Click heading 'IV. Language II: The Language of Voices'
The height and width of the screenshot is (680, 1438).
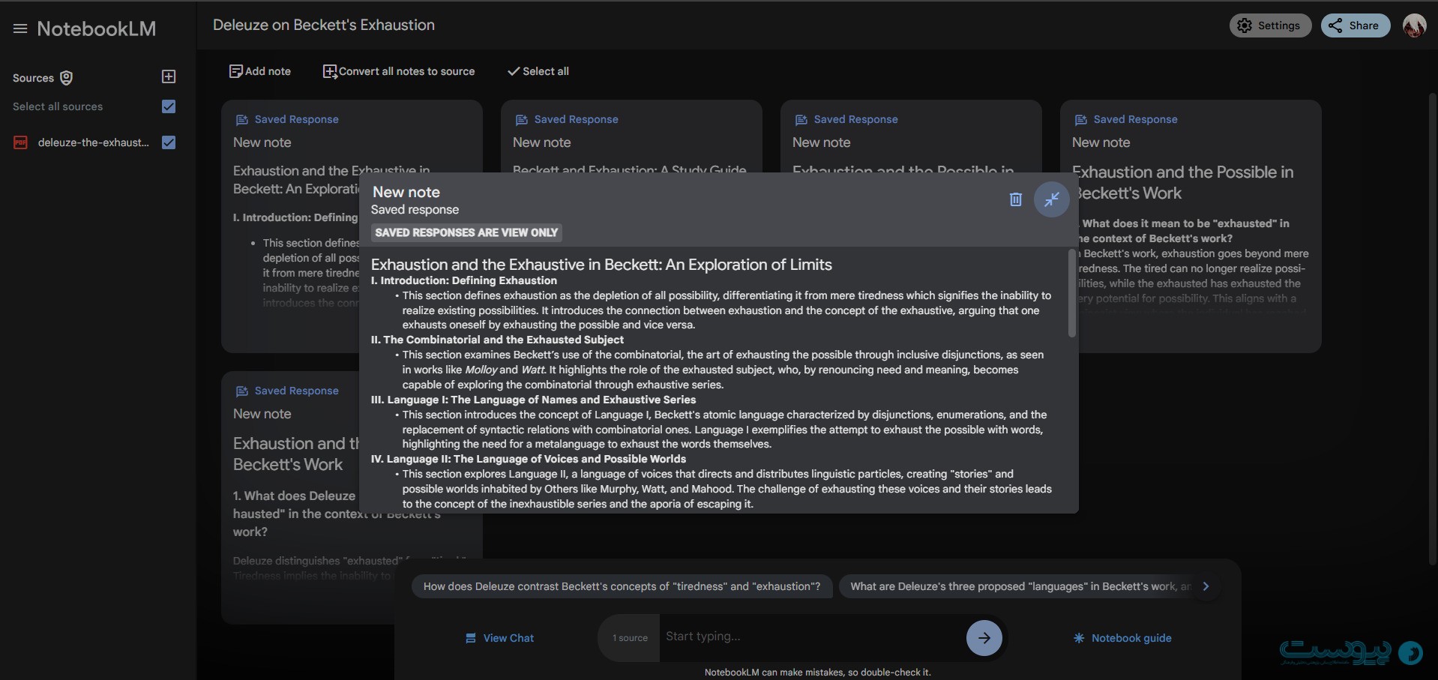coord(529,459)
